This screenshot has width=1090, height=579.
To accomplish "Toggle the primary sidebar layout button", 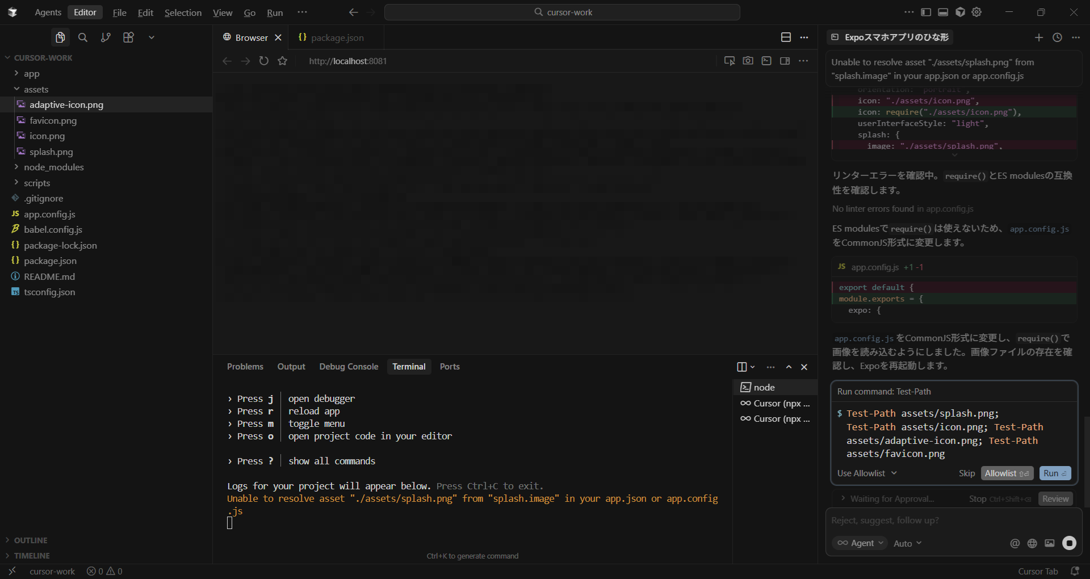I will click(x=926, y=12).
